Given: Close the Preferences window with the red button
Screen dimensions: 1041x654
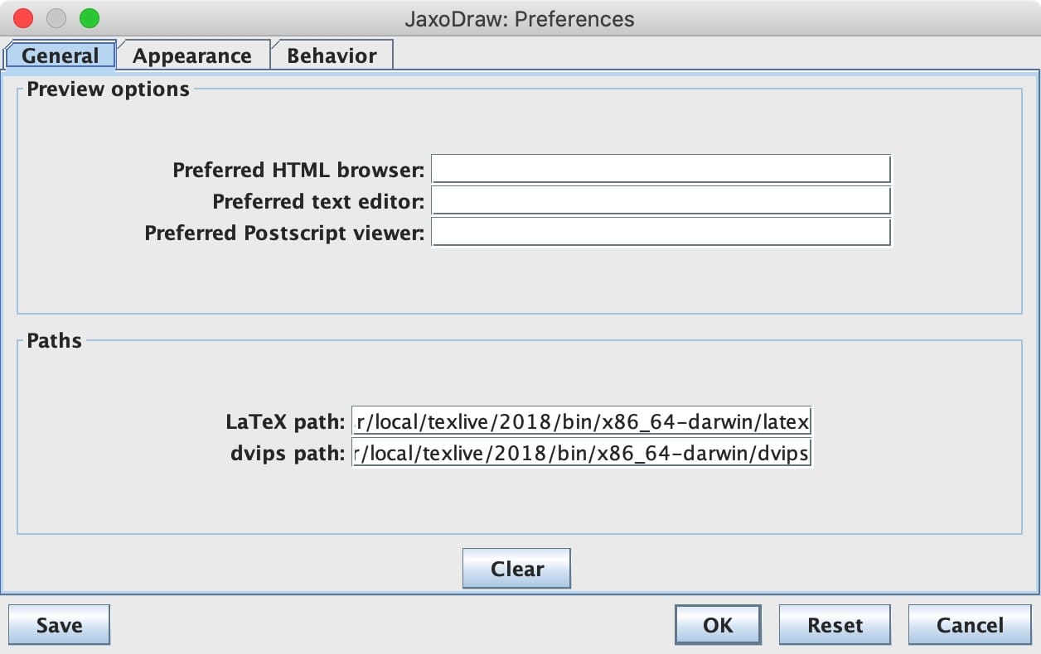Looking at the screenshot, I should pyautogui.click(x=23, y=17).
